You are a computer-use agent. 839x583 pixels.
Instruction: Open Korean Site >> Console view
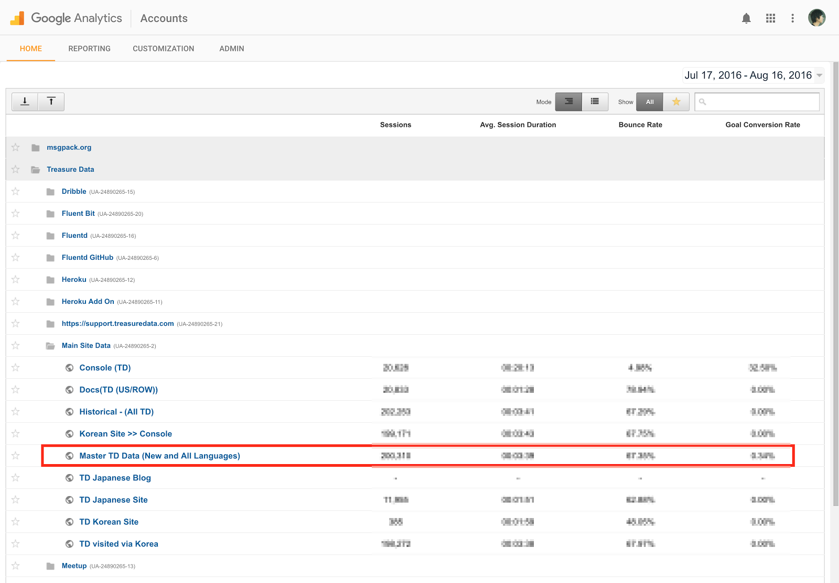tap(125, 434)
